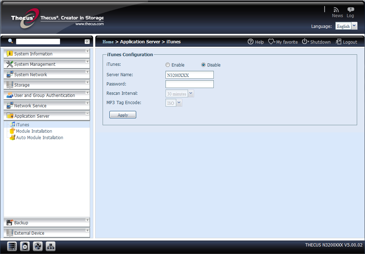This screenshot has height=254, width=365.
Task: Click the sidebar search input field
Action: pyautogui.click(x=38, y=41)
